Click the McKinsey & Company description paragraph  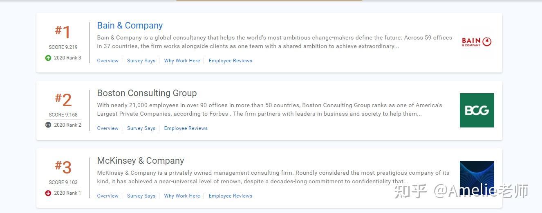coord(273,177)
